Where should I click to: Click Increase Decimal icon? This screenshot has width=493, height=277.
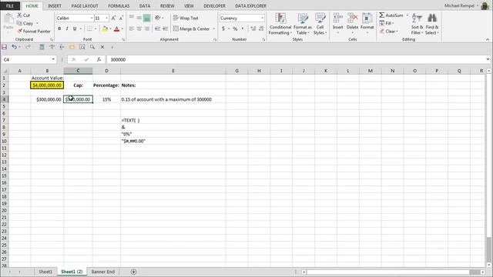pos(253,28)
